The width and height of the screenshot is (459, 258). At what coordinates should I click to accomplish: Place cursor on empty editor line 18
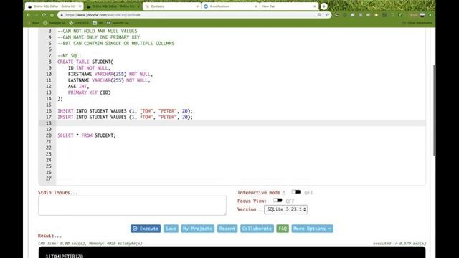241,123
